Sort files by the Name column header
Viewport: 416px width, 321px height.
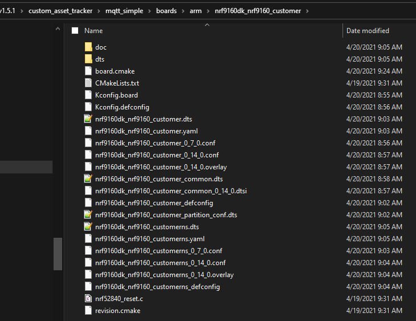click(93, 31)
